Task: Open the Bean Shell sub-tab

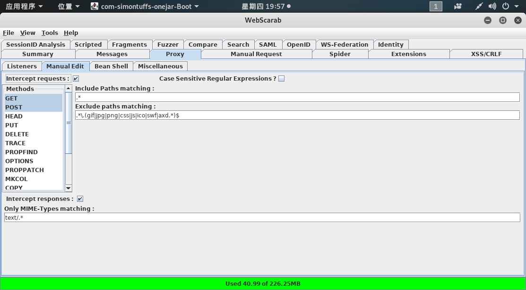Action: point(112,66)
